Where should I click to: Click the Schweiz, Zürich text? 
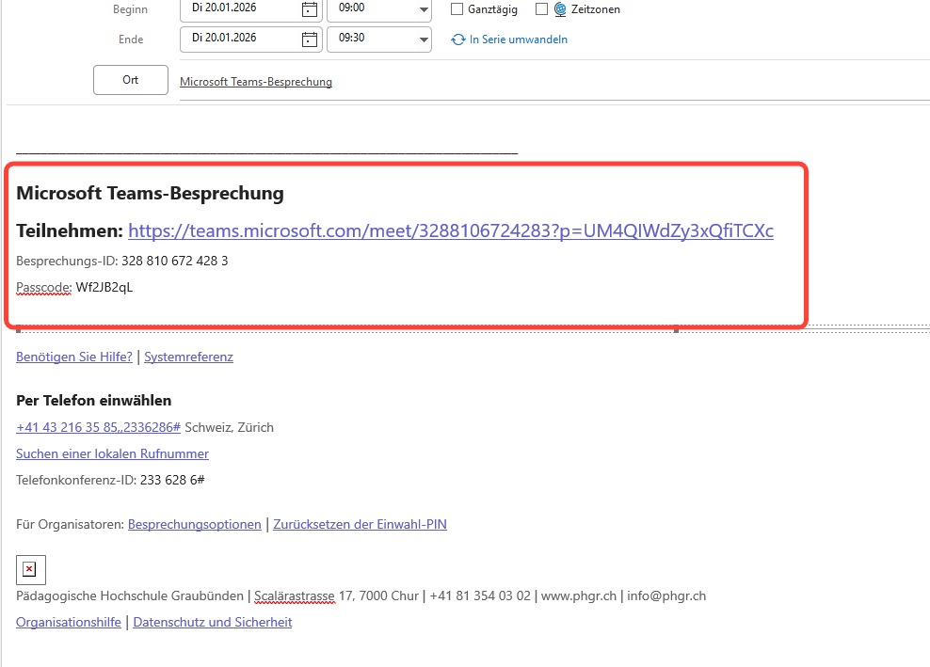pos(229,427)
